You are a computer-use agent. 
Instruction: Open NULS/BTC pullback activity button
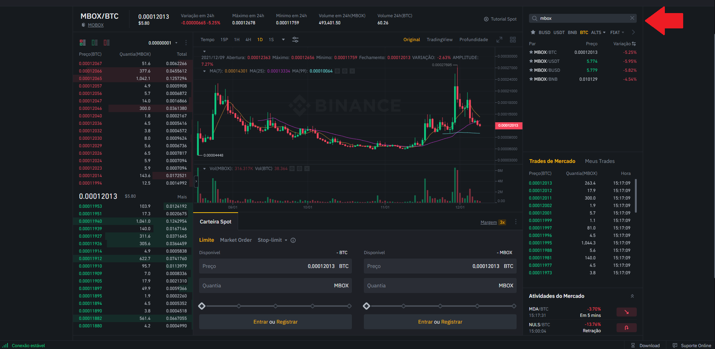click(x=626, y=328)
